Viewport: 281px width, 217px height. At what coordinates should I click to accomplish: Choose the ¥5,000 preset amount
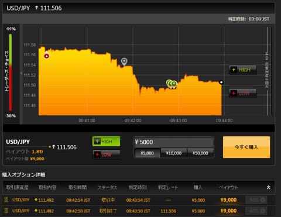(x=147, y=153)
